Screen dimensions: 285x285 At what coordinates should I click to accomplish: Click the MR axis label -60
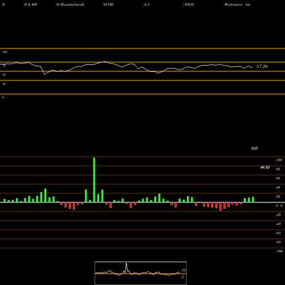click(x=278, y=233)
